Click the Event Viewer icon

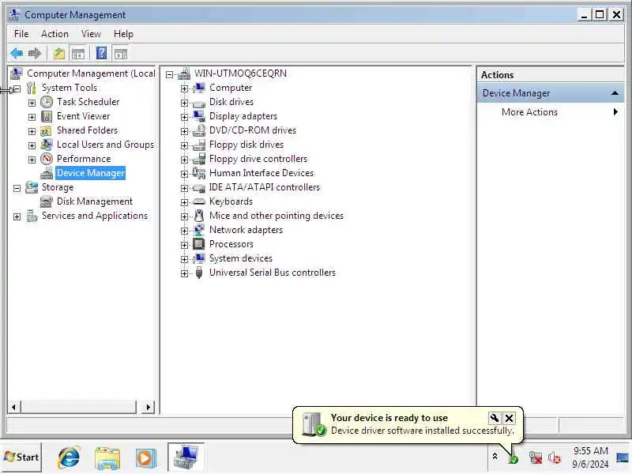click(x=47, y=116)
